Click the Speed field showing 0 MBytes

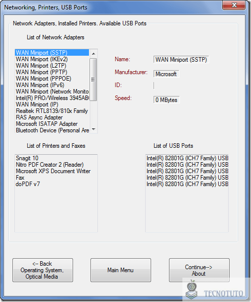pyautogui.click(x=167, y=100)
